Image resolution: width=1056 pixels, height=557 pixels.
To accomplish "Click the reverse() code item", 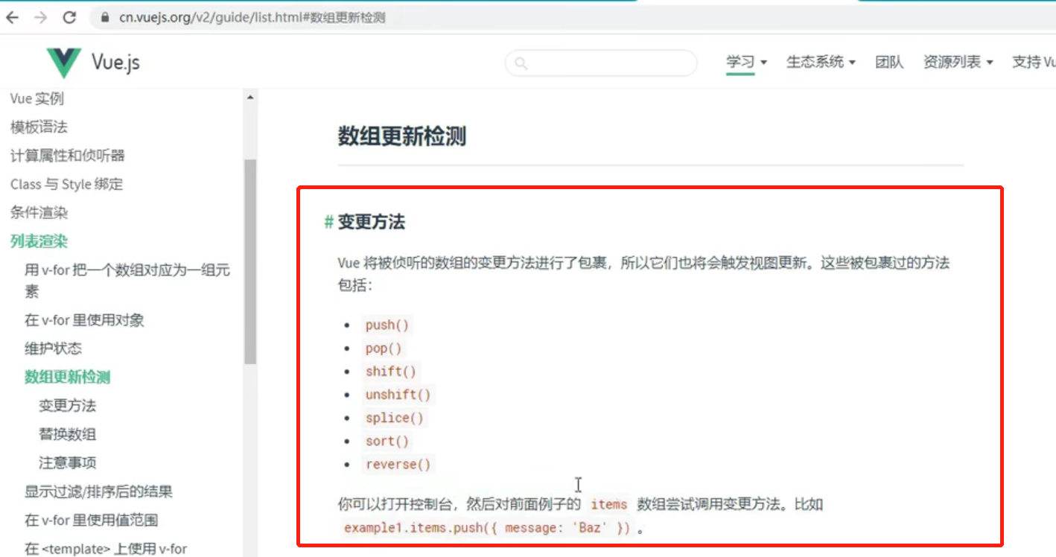I will [x=398, y=465].
